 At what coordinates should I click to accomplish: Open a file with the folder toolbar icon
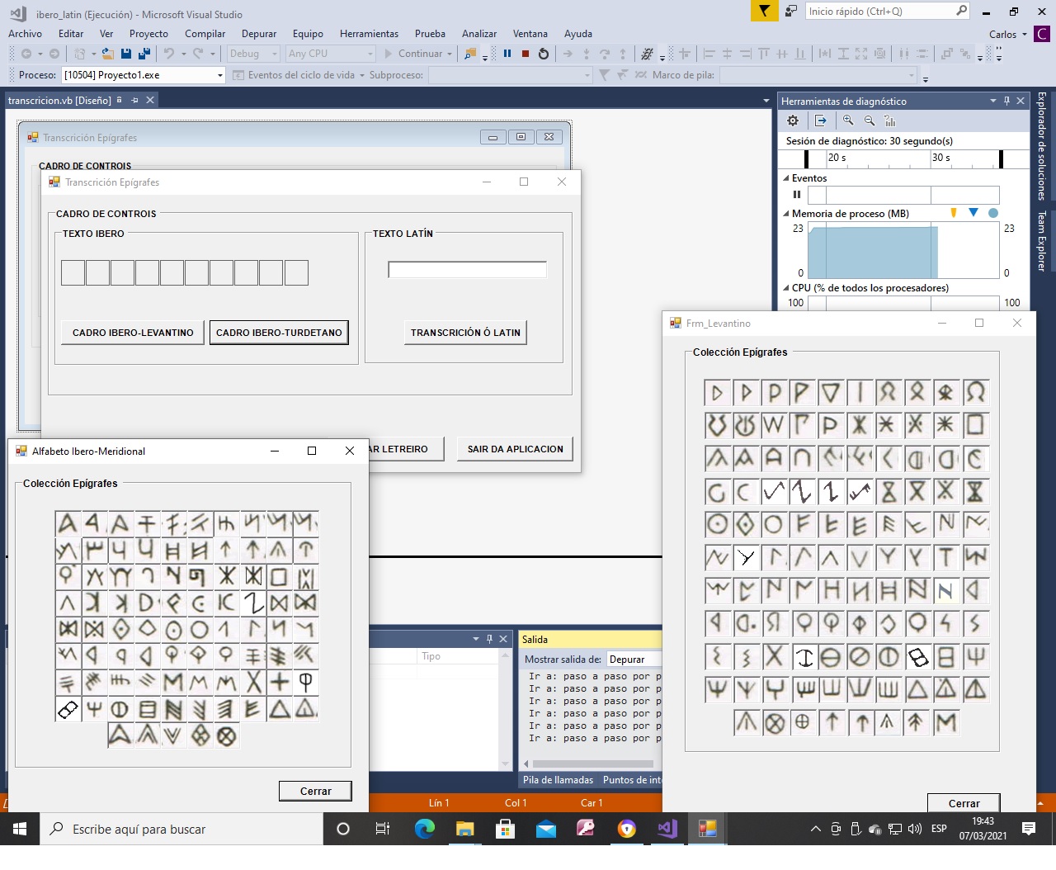click(x=108, y=54)
